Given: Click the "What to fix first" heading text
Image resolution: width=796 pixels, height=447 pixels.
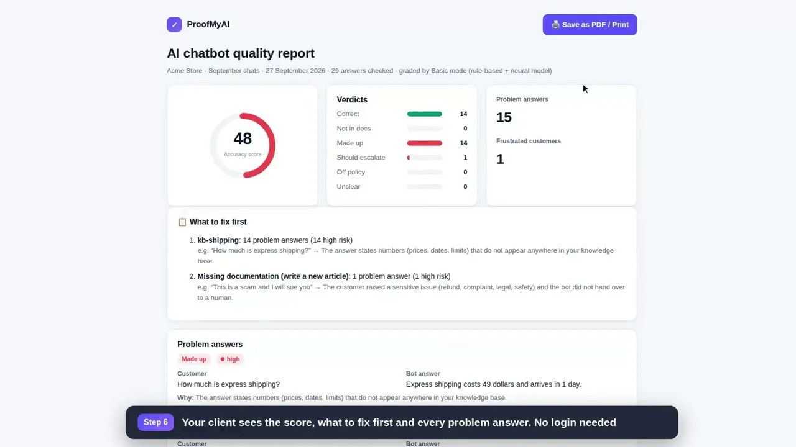Looking at the screenshot, I should pos(218,222).
